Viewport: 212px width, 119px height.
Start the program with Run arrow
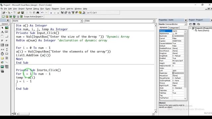pos(51,13)
